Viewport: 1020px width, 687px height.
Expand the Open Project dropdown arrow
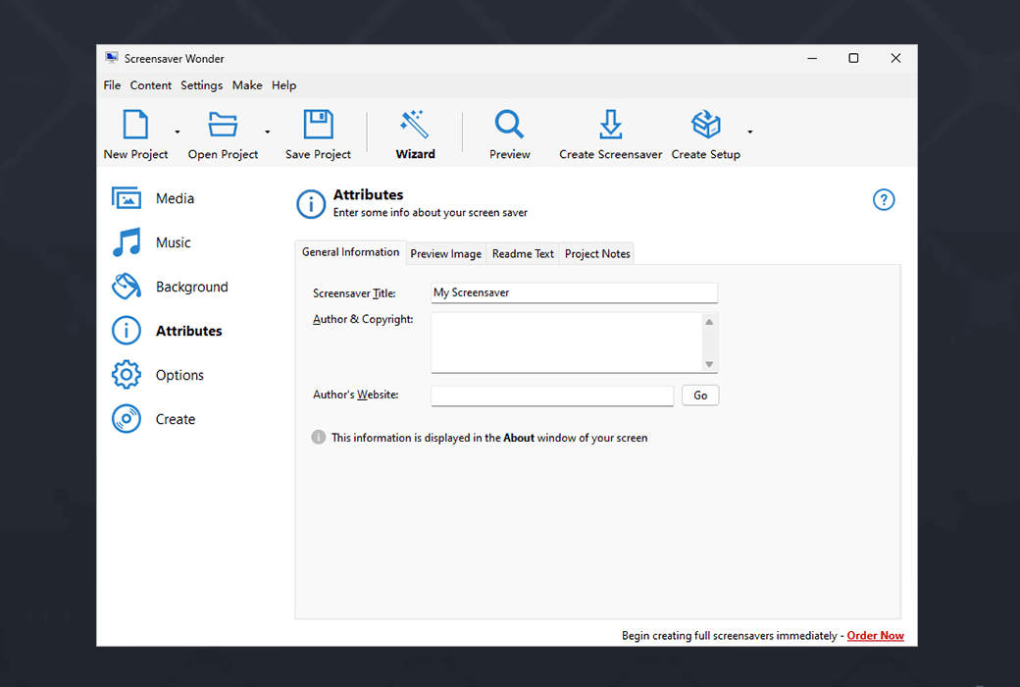point(268,132)
